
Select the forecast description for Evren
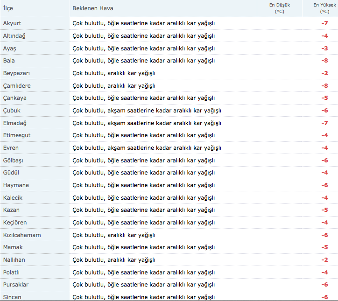tap(147, 148)
